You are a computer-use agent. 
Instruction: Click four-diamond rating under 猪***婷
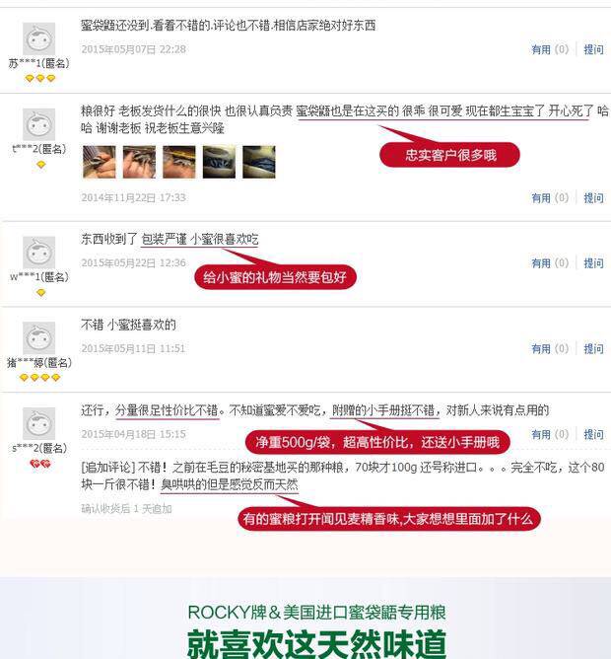[x=39, y=378]
